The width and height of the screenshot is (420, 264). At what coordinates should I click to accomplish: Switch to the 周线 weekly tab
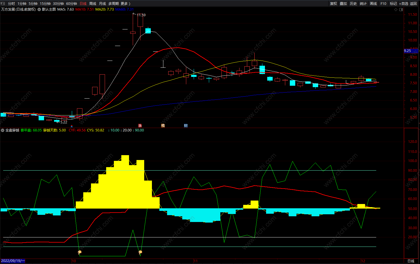93,3
